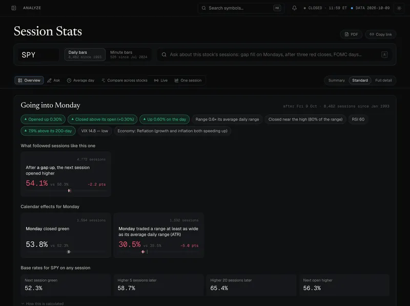Click the search magnifier icon in top bar
410x306 pixels.
[x=203, y=8]
